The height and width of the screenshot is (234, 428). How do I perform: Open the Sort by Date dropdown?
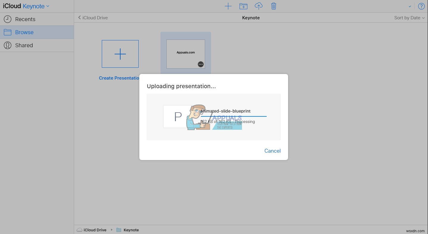click(409, 18)
